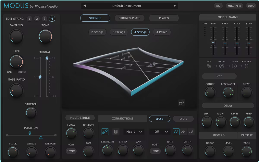The image size is (259, 162).
Task: Load previous preset with left arrow
Action: point(85,6)
